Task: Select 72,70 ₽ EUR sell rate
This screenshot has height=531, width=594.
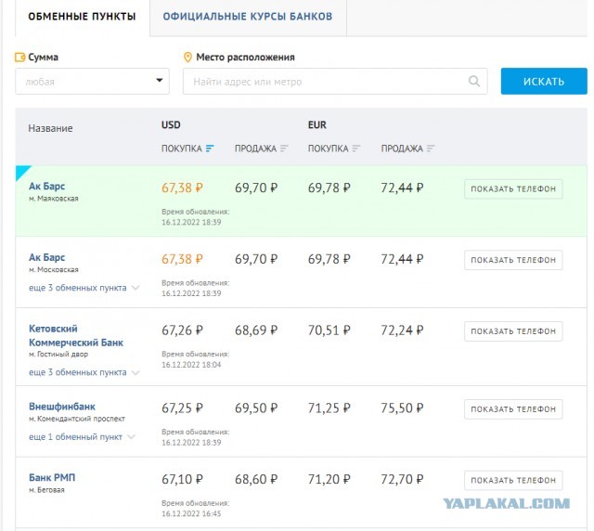Action: point(402,479)
